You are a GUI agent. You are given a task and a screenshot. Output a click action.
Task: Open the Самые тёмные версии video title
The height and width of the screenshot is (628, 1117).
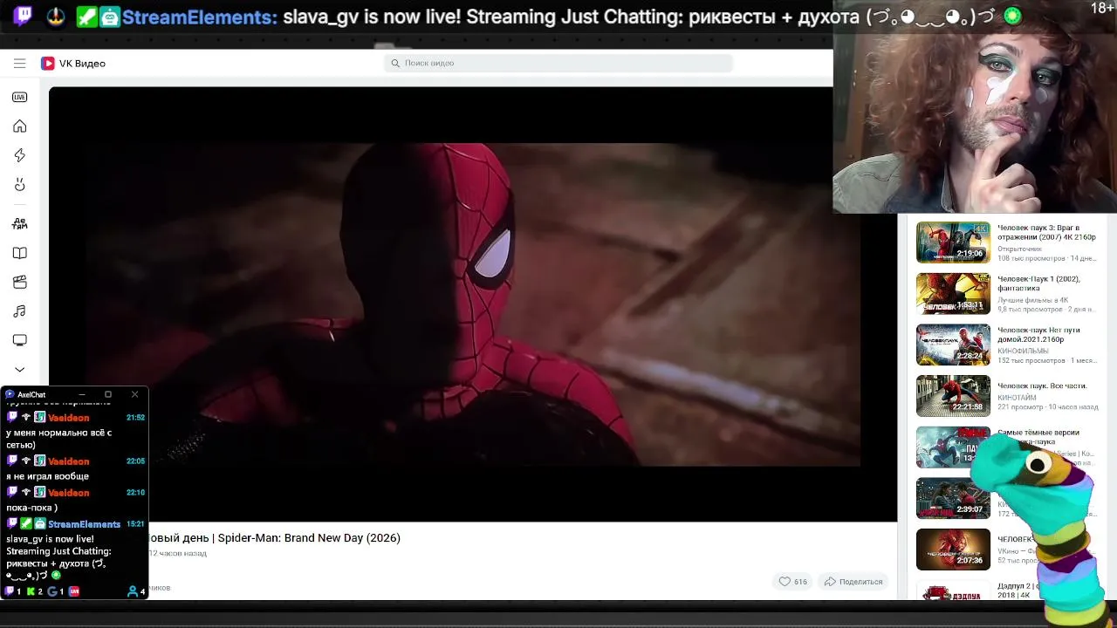1038,437
